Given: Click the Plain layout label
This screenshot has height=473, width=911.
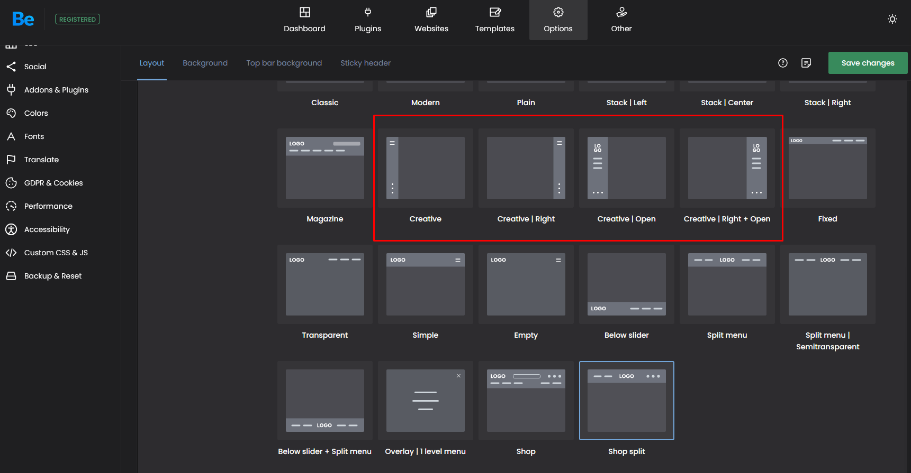Looking at the screenshot, I should pos(526,103).
